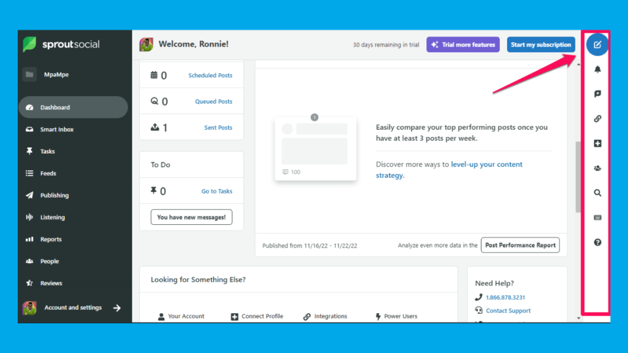Open Scheduled Posts link
Image resolution: width=628 pixels, height=353 pixels.
click(210, 75)
